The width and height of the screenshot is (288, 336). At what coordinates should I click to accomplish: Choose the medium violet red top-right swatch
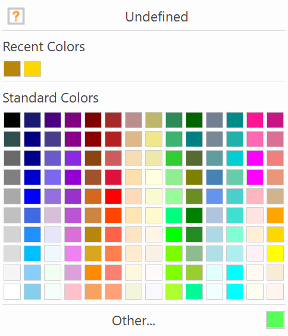(x=275, y=120)
